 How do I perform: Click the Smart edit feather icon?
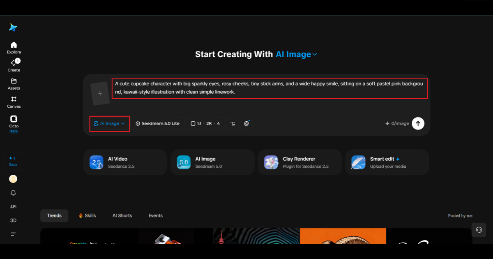pos(358,162)
